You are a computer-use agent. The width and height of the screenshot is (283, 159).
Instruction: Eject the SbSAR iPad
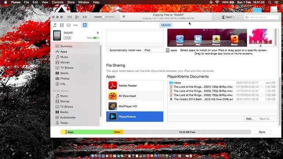click(x=98, y=33)
